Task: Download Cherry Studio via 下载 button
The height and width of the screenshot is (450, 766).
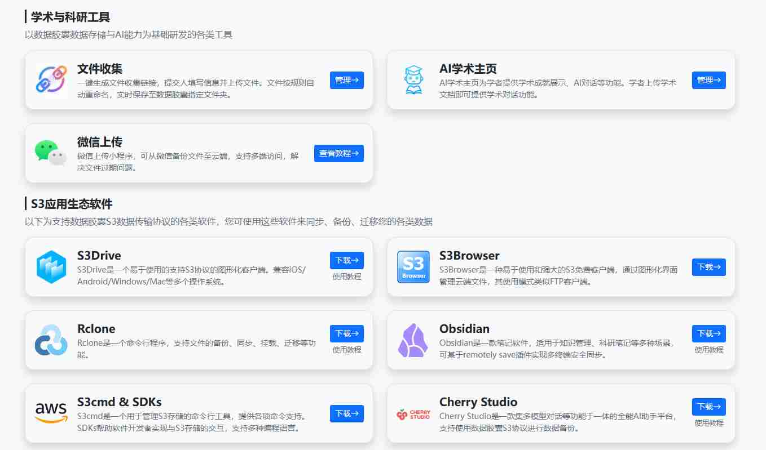Action: pyautogui.click(x=708, y=407)
